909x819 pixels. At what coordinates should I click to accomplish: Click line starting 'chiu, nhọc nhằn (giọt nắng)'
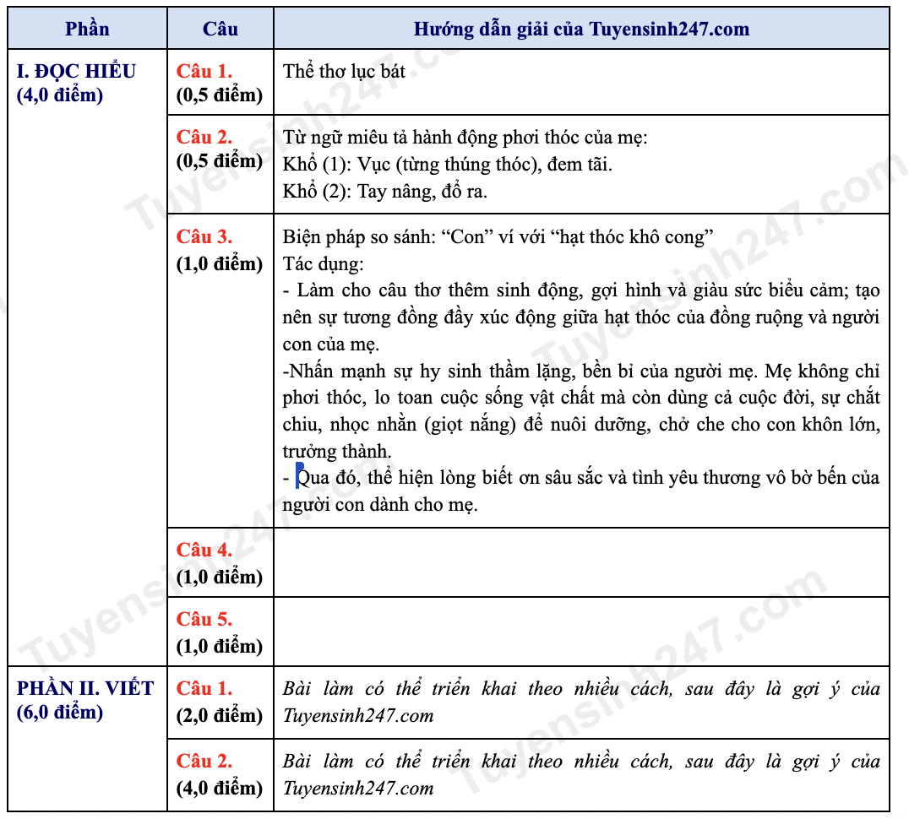coord(581,425)
